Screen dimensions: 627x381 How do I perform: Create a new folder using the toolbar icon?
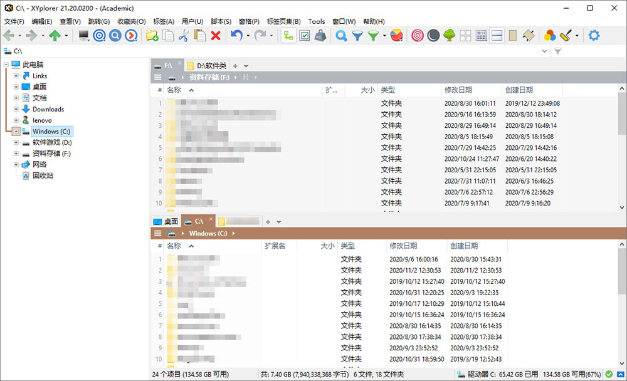click(x=151, y=36)
